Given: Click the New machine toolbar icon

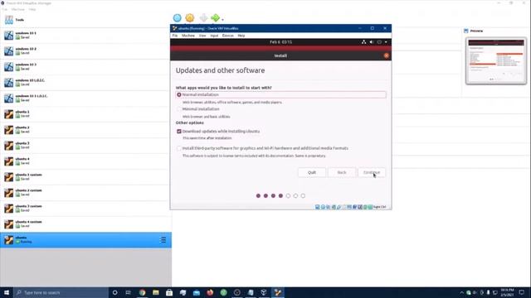Looking at the screenshot, I should tap(177, 18).
